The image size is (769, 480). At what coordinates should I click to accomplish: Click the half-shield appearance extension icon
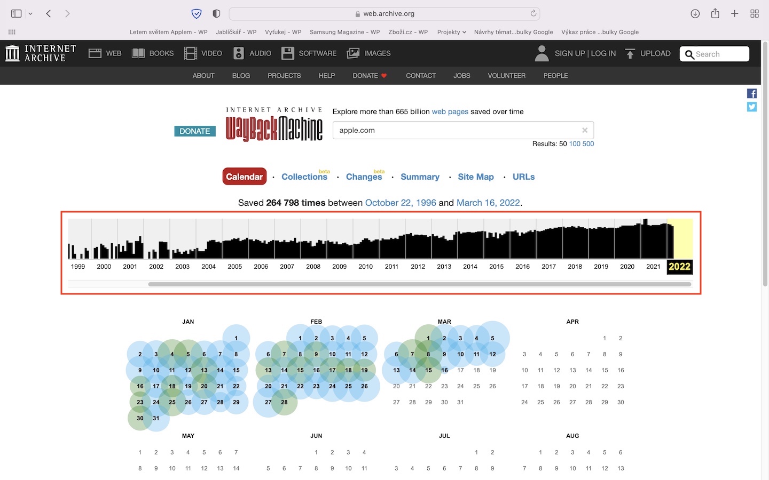coord(216,13)
